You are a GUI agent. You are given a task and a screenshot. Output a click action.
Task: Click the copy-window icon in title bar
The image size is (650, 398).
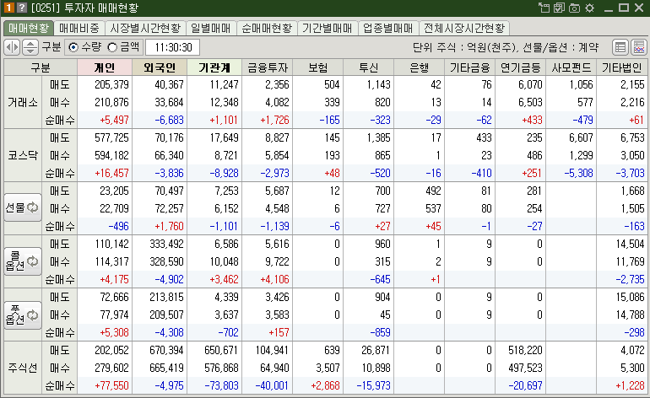click(544, 8)
